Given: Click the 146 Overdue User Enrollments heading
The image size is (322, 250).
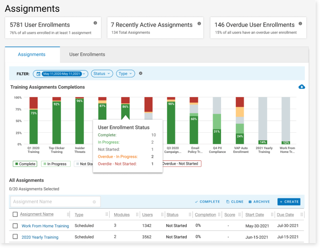Looking at the screenshot, I should (x=254, y=25).
